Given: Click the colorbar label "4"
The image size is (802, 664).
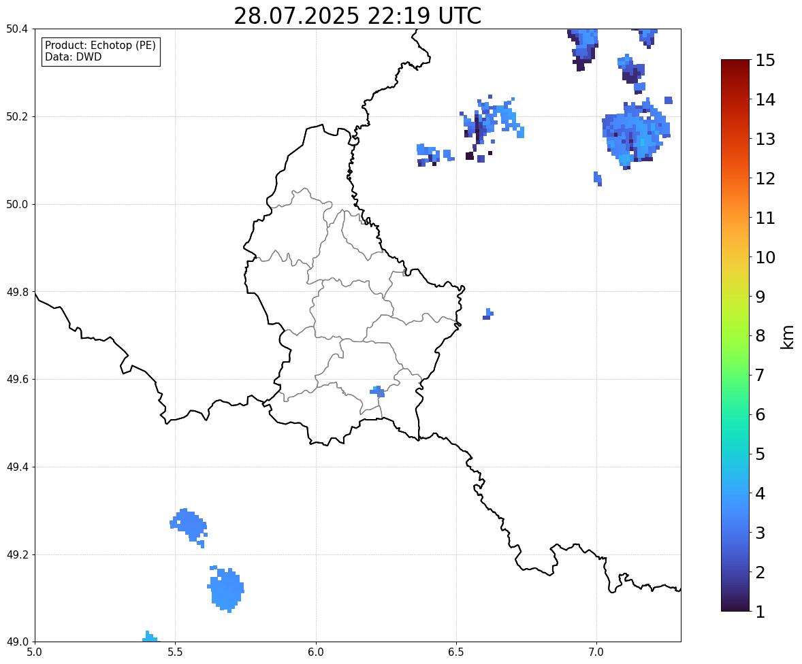Looking at the screenshot, I should click(x=760, y=493).
